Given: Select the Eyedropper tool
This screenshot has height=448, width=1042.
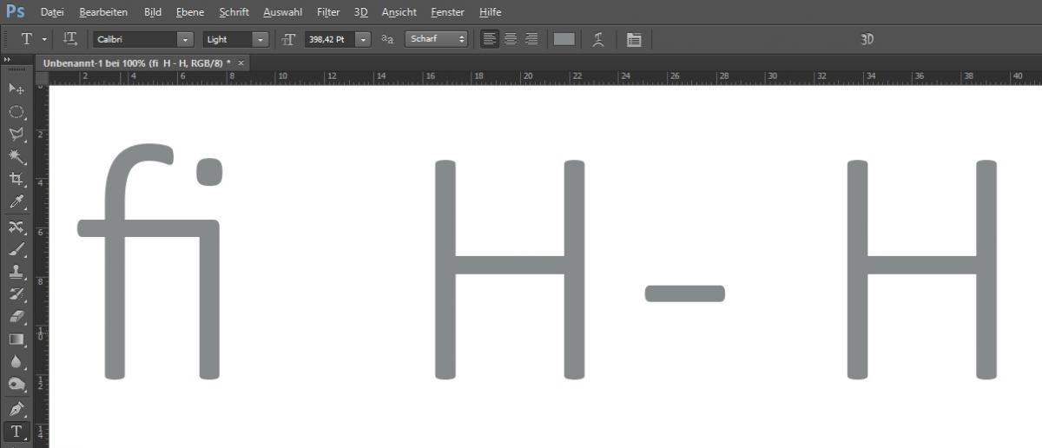Looking at the screenshot, I should click(x=16, y=202).
